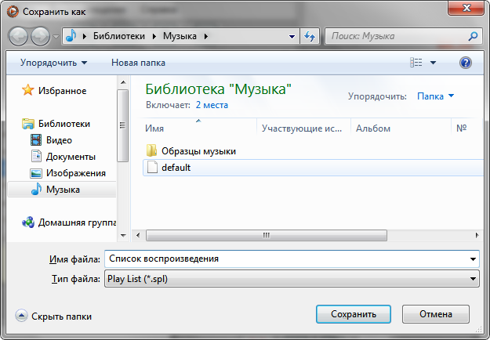Open the Изображения library
The width and height of the screenshot is (490, 340).
pyautogui.click(x=76, y=173)
